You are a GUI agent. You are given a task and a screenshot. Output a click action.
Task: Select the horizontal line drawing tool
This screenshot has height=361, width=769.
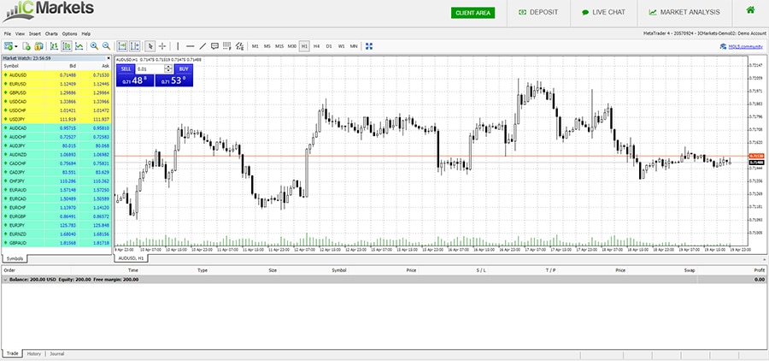[189, 45]
